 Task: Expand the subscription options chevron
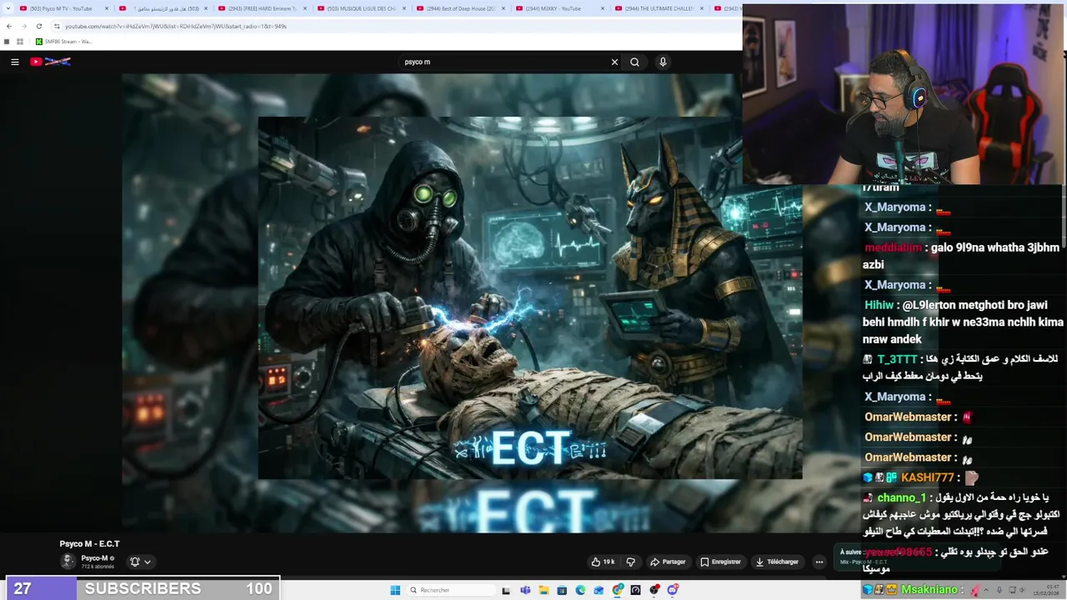[148, 562]
